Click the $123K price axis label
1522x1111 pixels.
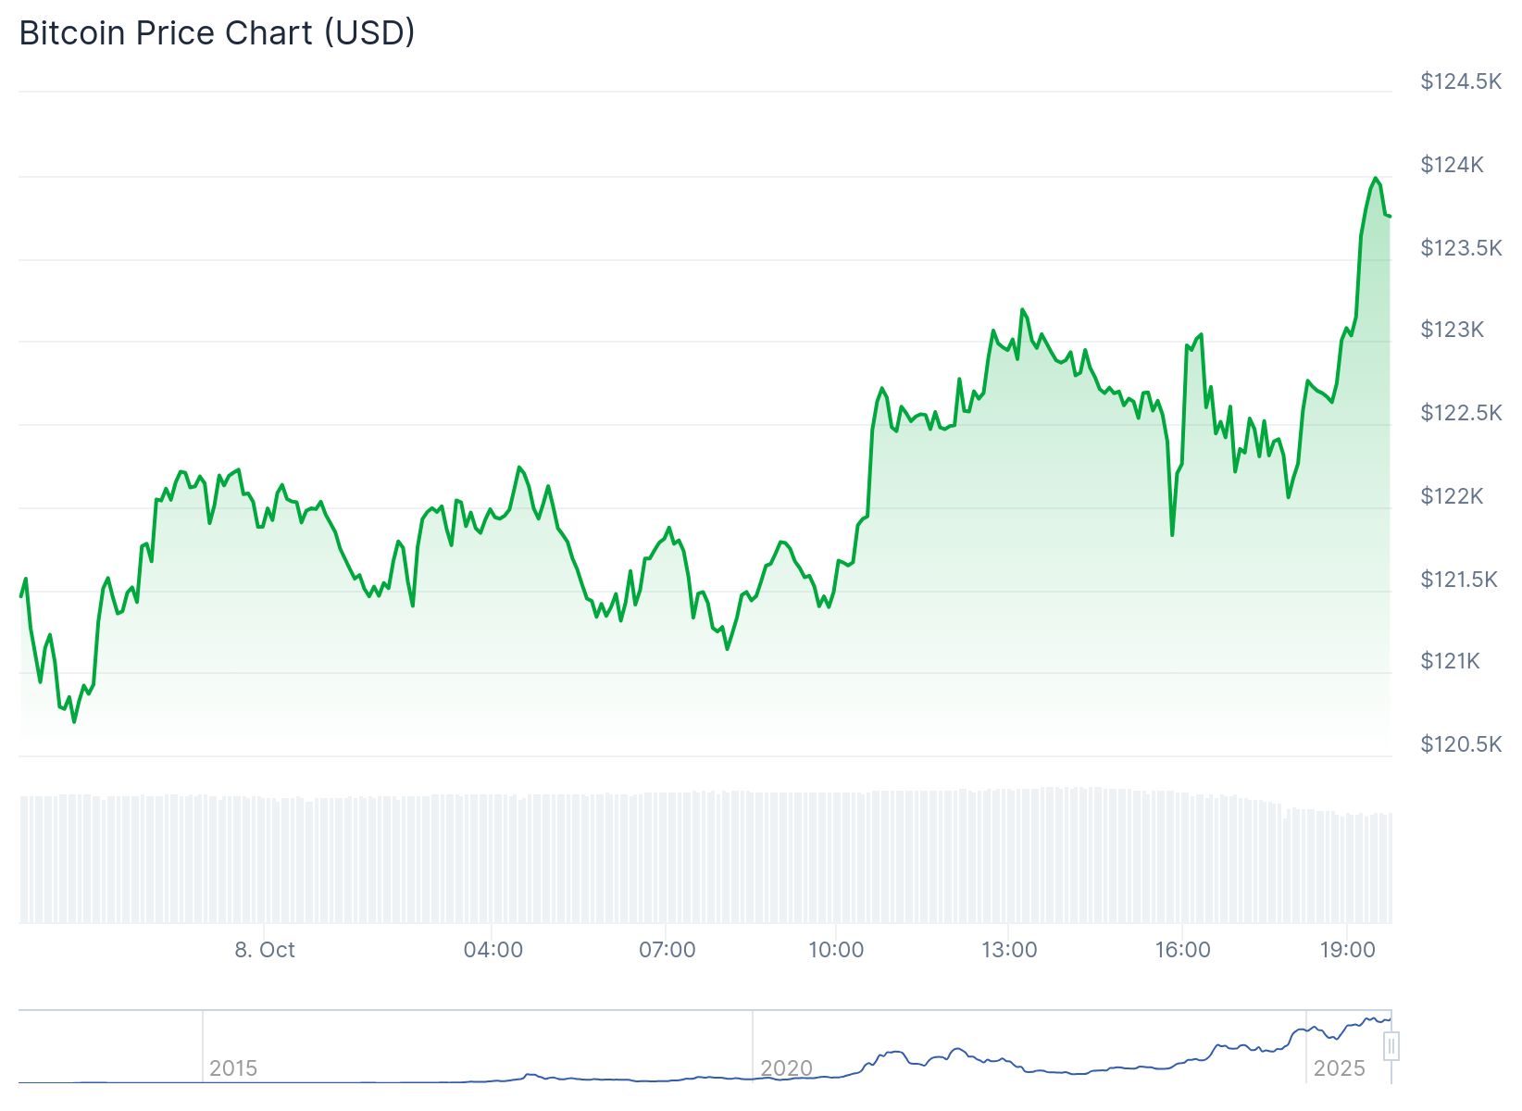pos(1452,330)
